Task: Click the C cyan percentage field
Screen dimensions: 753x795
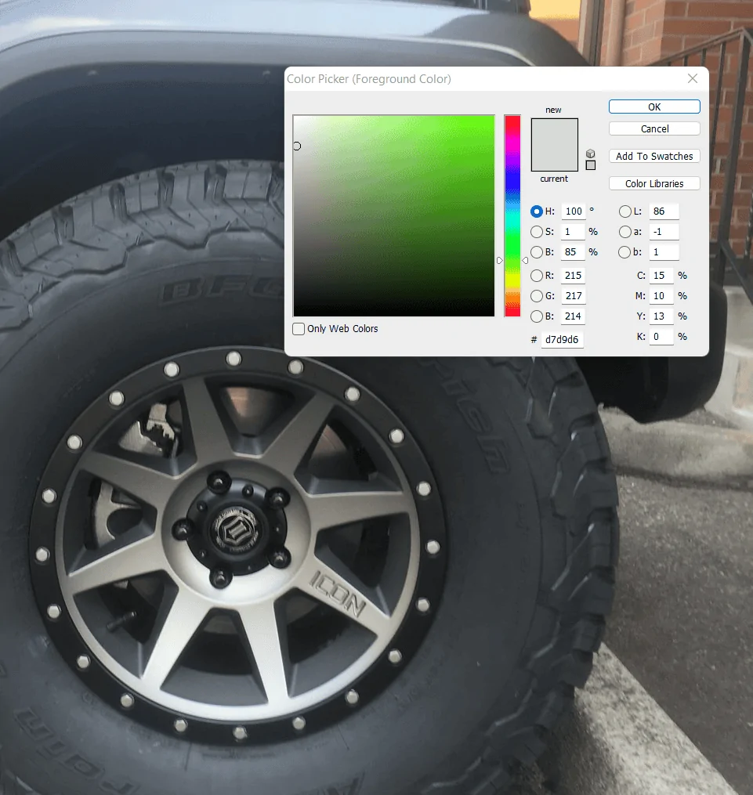Action: click(x=661, y=275)
